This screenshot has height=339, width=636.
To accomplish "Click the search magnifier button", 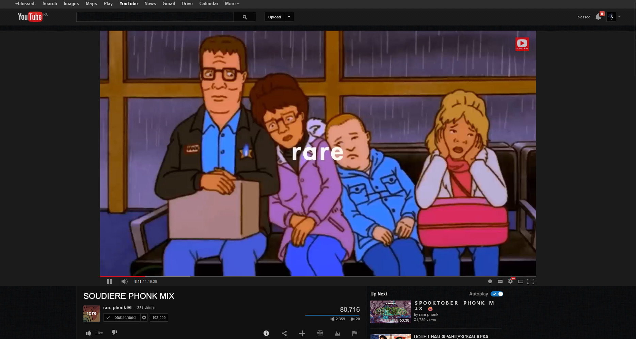I will (x=245, y=17).
